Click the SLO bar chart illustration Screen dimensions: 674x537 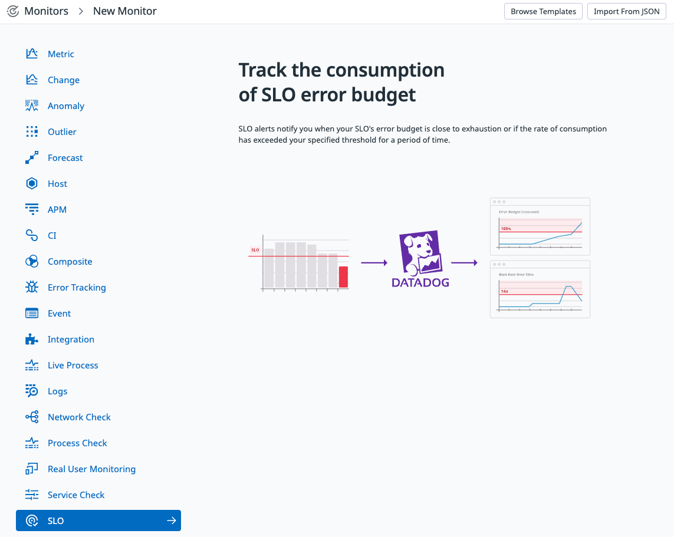pos(299,262)
